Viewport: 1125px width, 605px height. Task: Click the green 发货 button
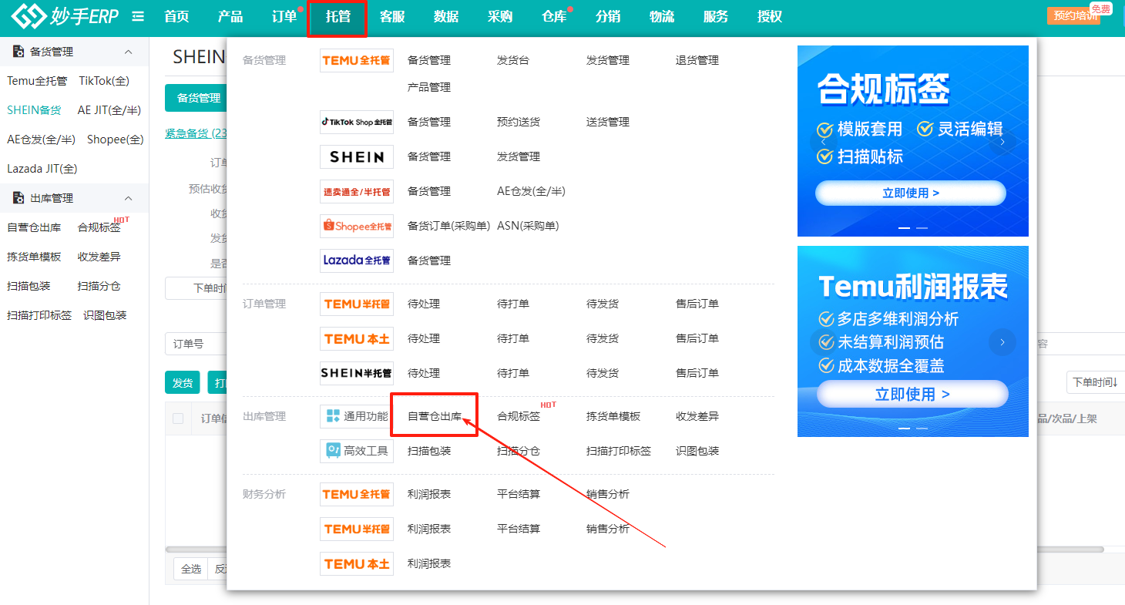182,383
